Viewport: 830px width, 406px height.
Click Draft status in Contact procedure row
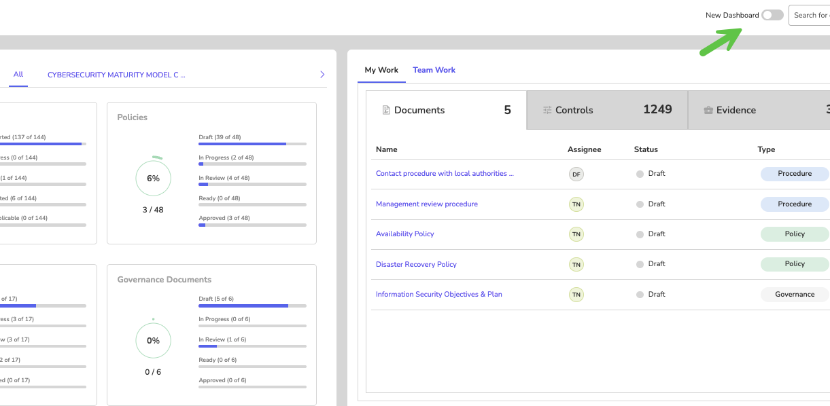coord(651,173)
